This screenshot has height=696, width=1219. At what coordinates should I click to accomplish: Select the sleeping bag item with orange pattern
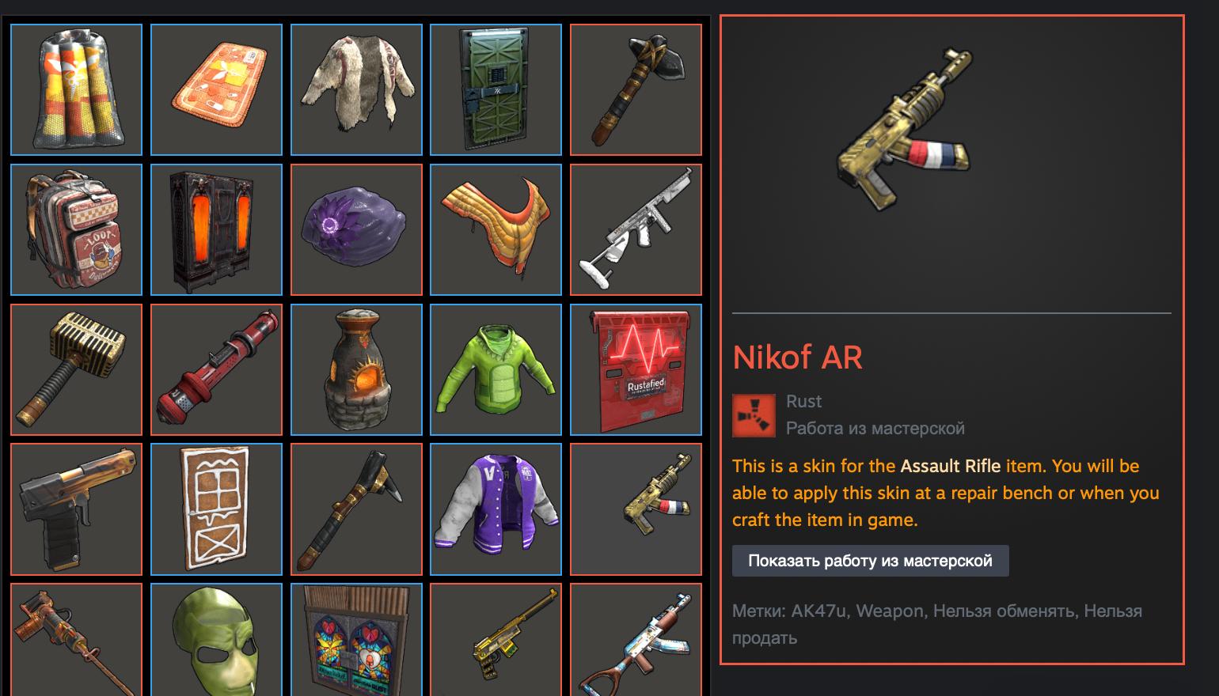point(76,89)
